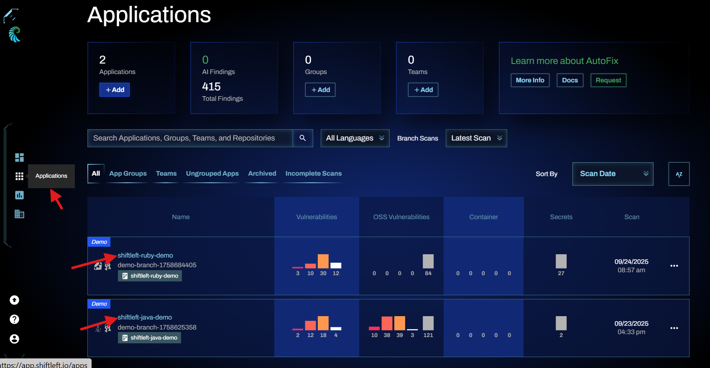710x368 pixels.
Task: Open the three-dot menu for shiftleft-java-demo
Action: click(674, 328)
